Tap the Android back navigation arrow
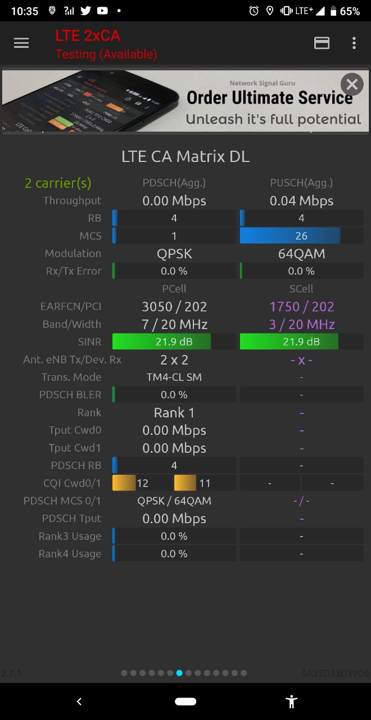 (79, 701)
